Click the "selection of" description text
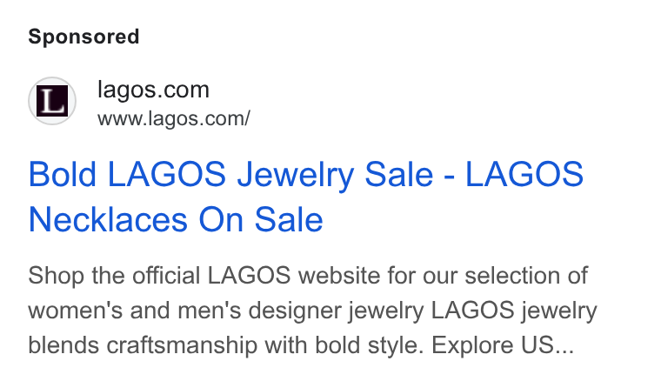661x381 pixels. [x=526, y=276]
